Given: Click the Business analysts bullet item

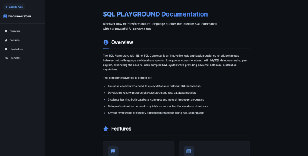Looking at the screenshot, I should point(154,86).
